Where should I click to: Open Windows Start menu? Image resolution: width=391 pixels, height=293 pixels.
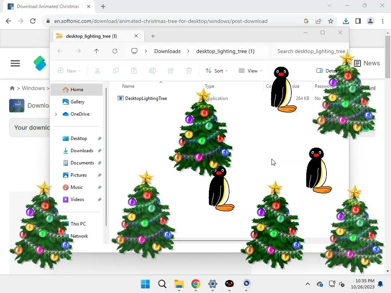(145, 284)
